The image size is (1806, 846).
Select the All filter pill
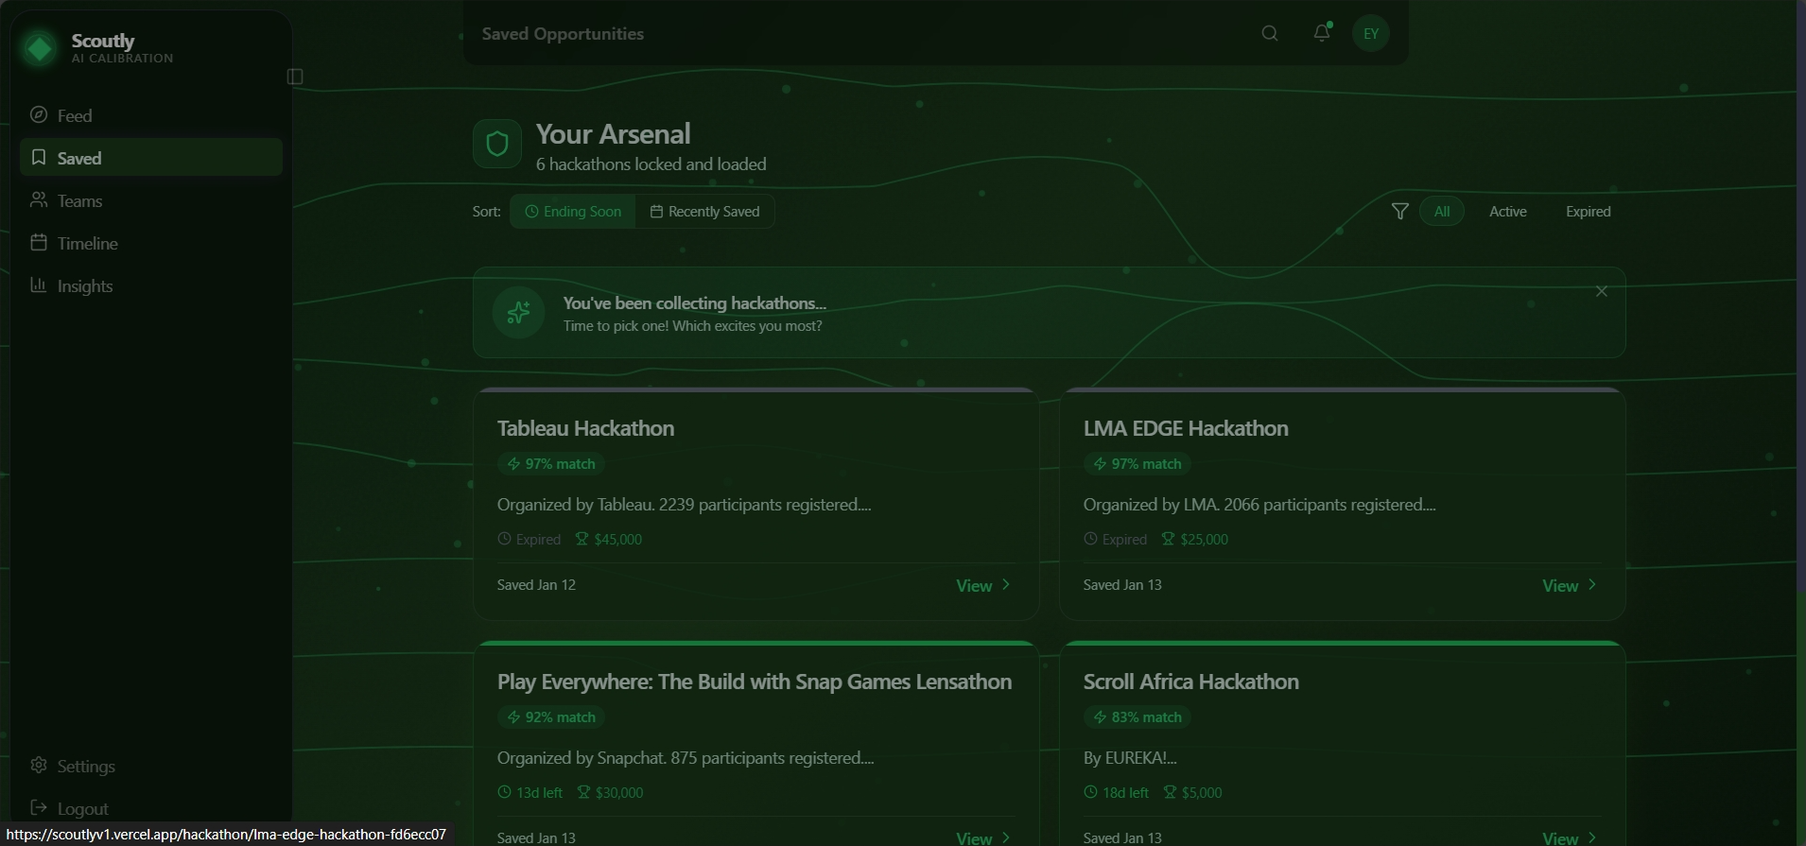click(1441, 212)
